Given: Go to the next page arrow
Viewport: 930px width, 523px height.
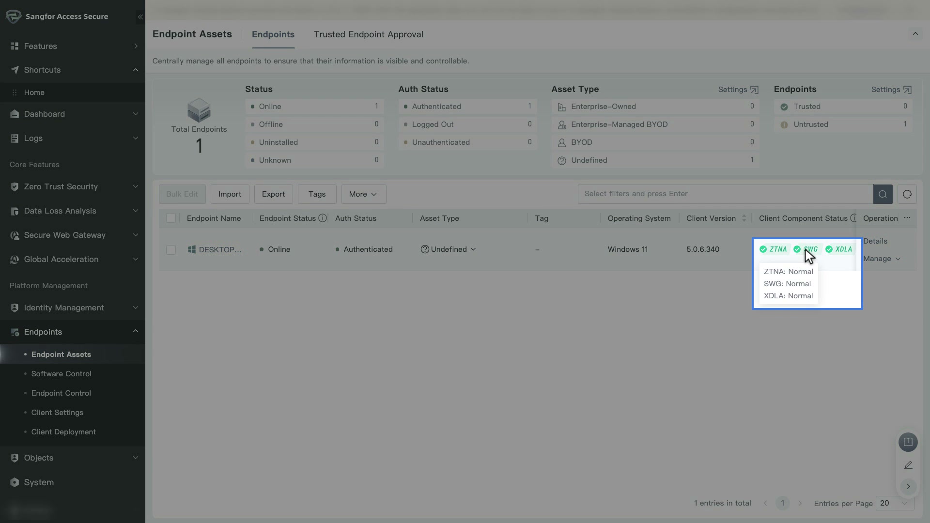Looking at the screenshot, I should 800,504.
